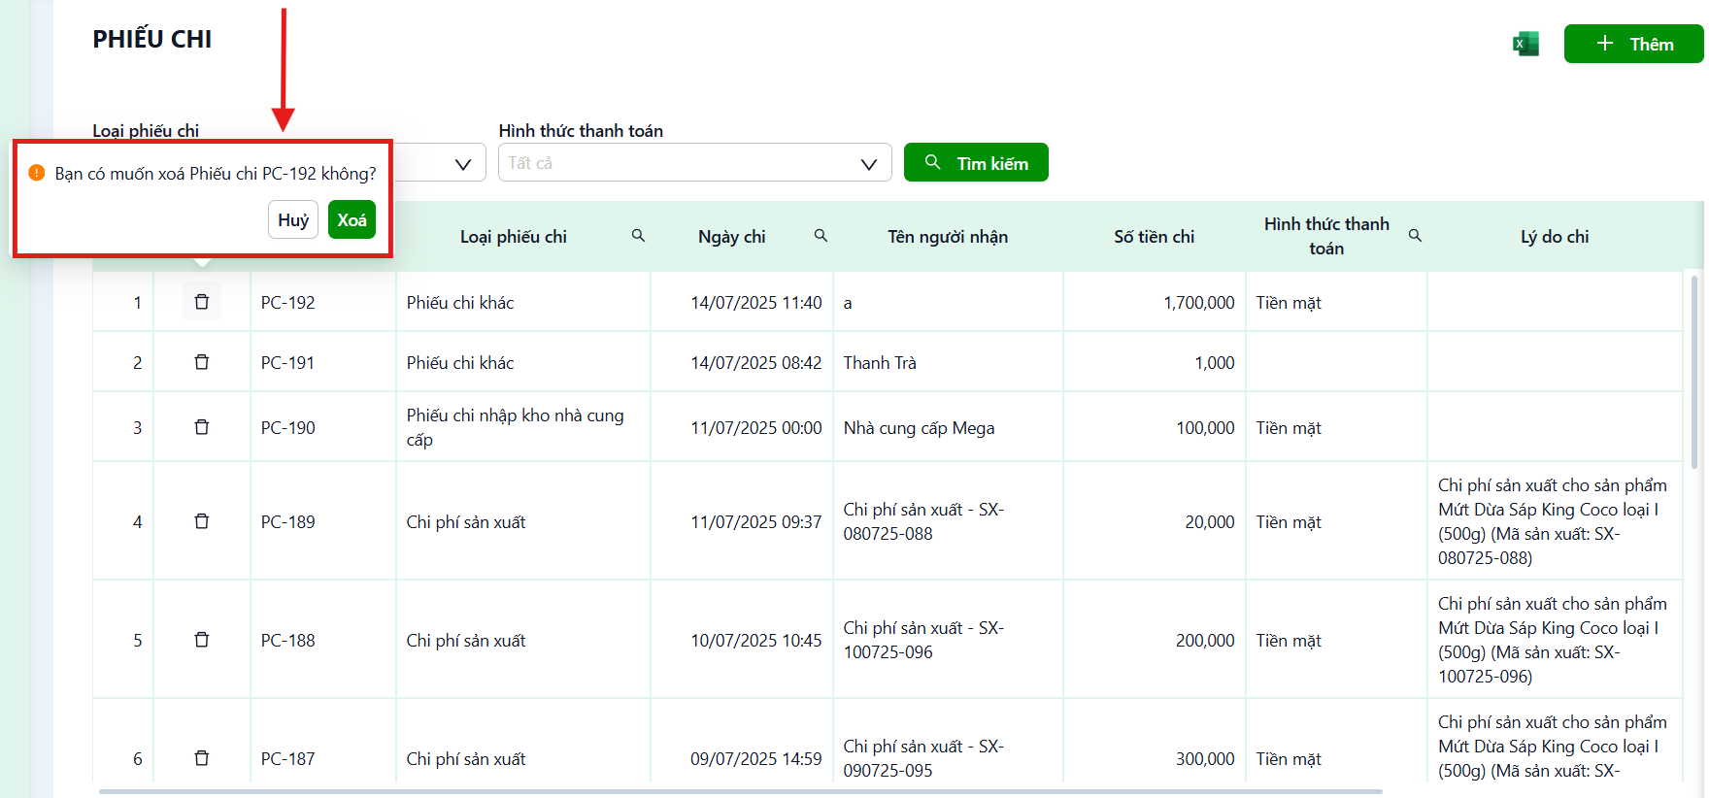
Task: Click trash icon for PC-189 row
Action: coord(202,521)
